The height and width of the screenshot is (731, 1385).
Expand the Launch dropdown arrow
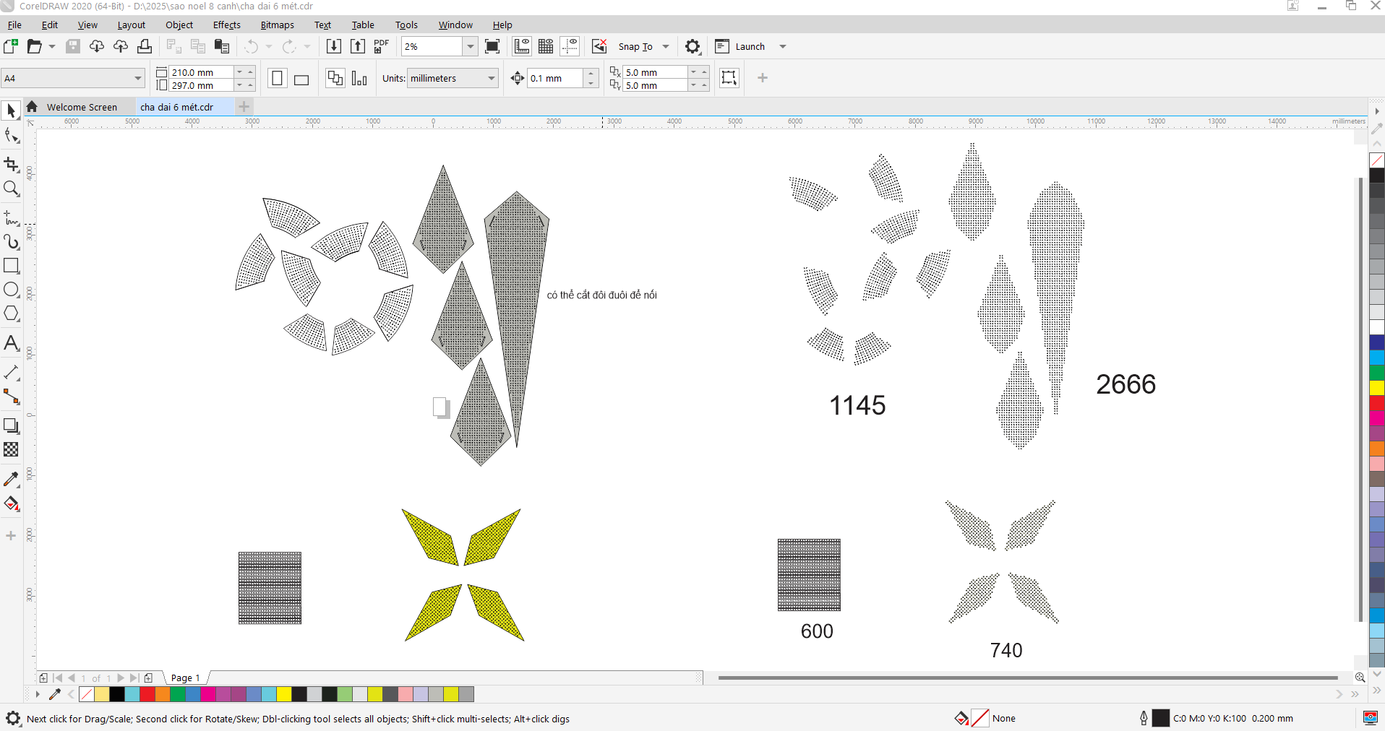782,46
